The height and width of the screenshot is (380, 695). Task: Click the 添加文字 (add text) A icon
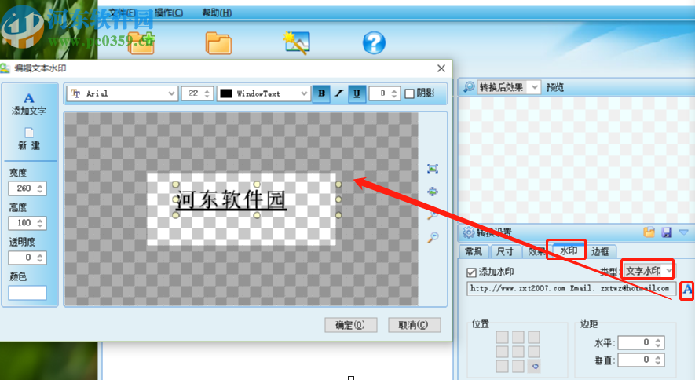[x=29, y=98]
